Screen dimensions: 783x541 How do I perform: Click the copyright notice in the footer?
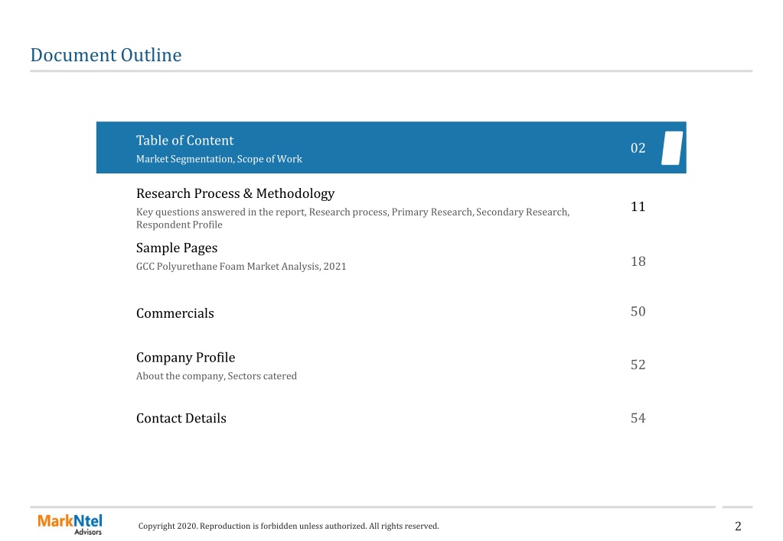[x=289, y=526]
